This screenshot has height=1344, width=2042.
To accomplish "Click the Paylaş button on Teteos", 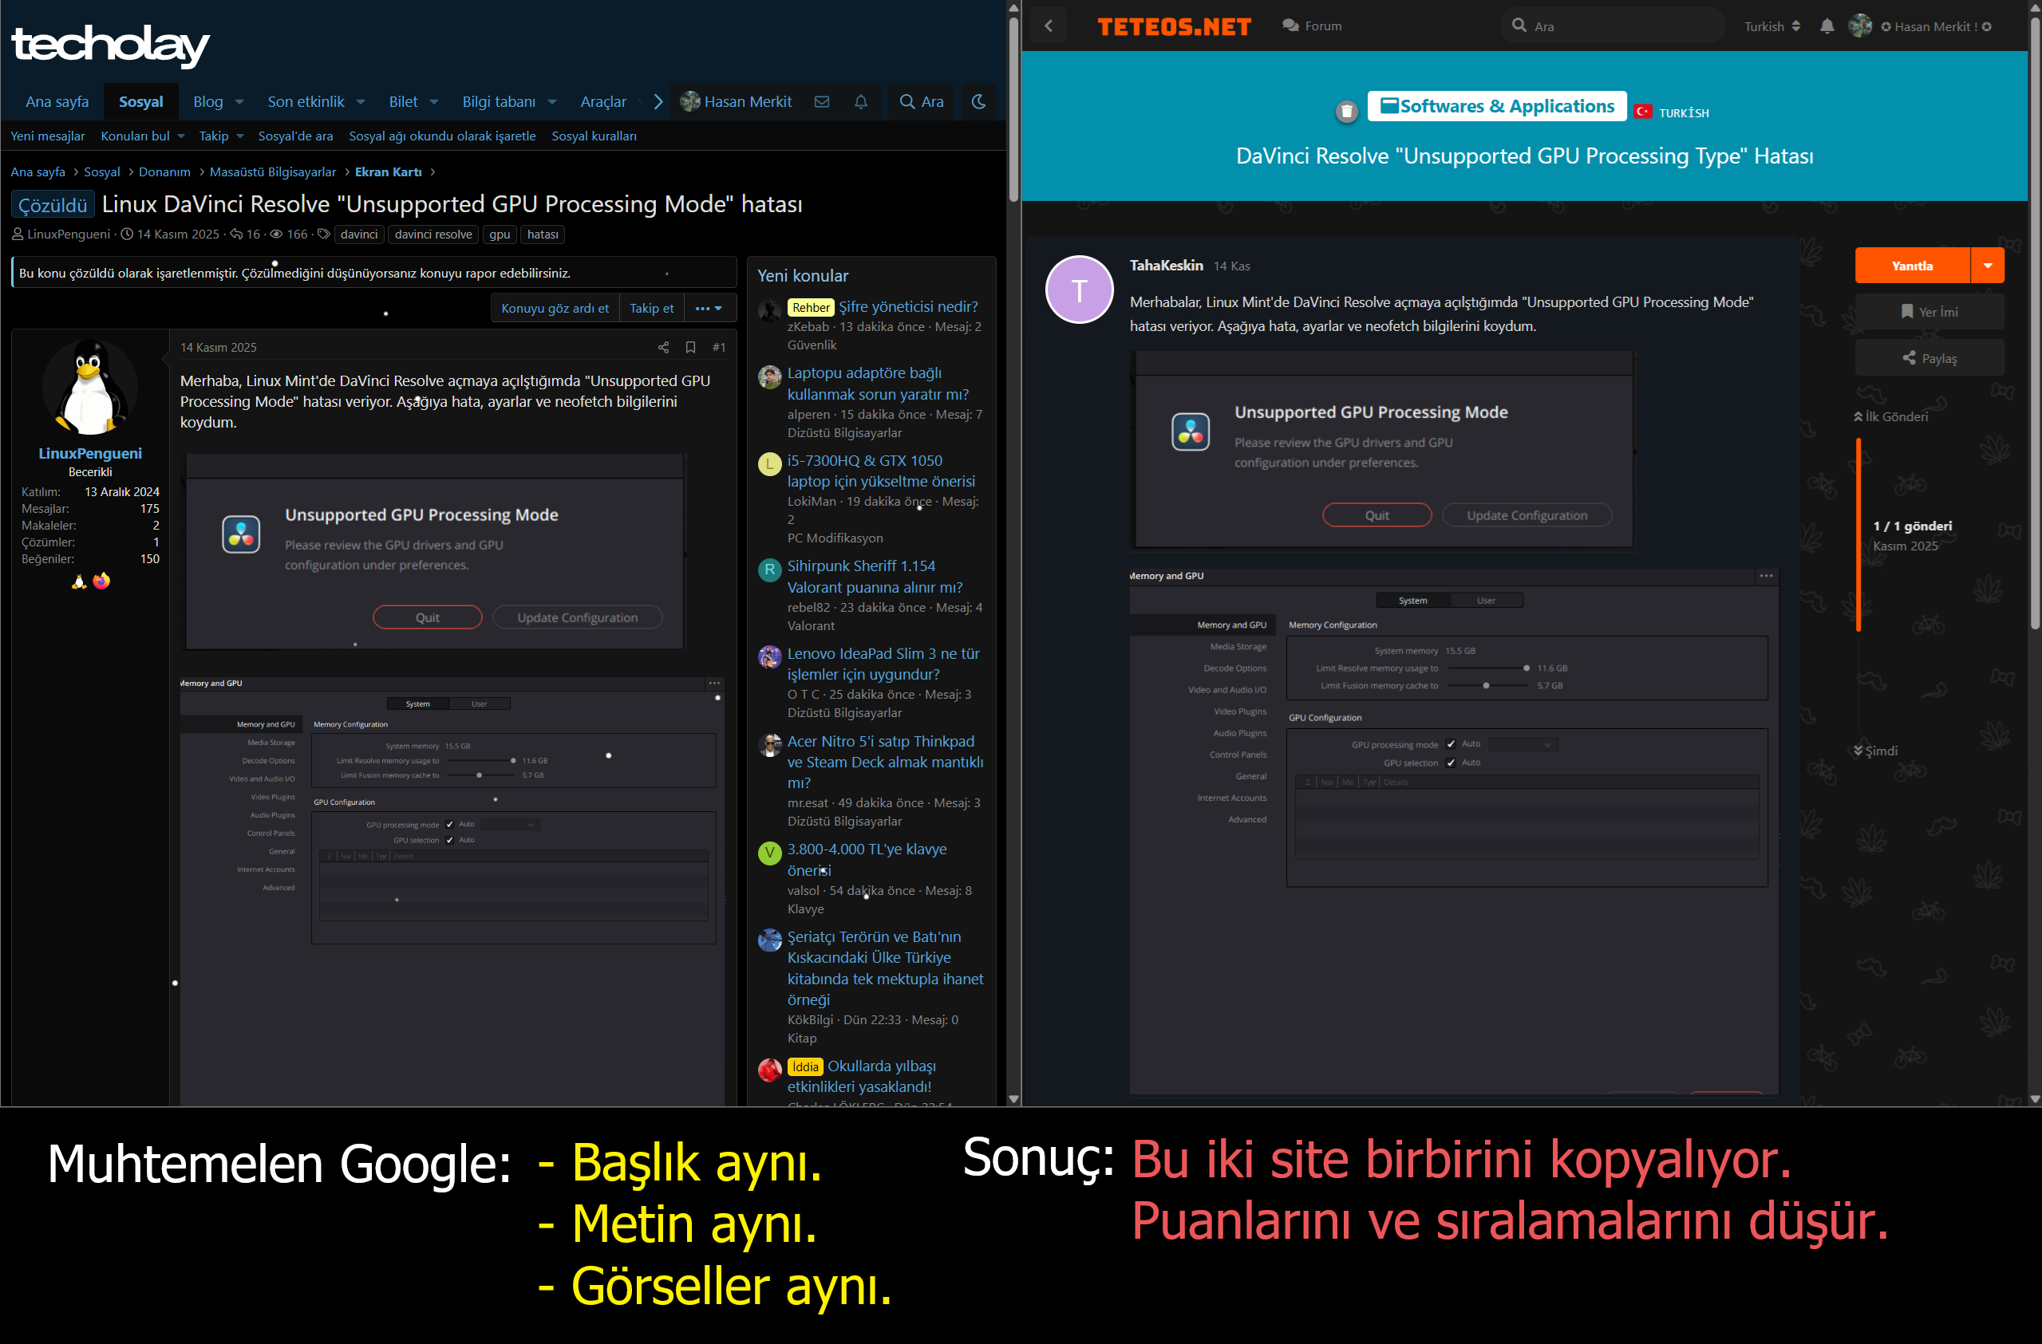I will coord(1929,358).
